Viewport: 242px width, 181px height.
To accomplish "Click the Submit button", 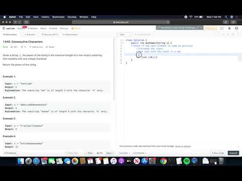I will [x=233, y=153].
